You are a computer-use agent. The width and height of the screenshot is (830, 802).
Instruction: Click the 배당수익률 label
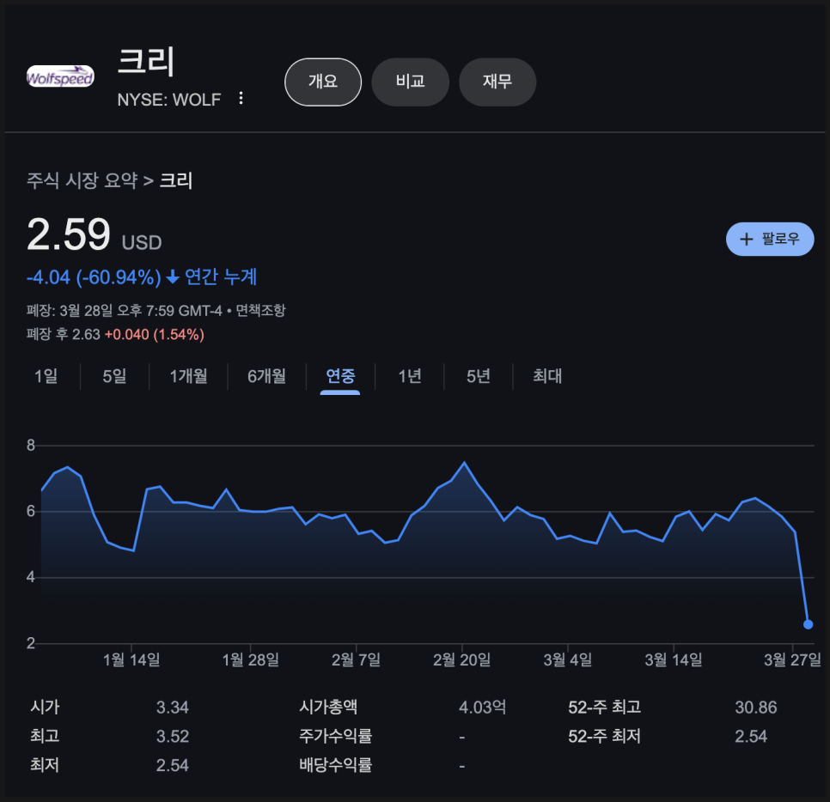336,765
